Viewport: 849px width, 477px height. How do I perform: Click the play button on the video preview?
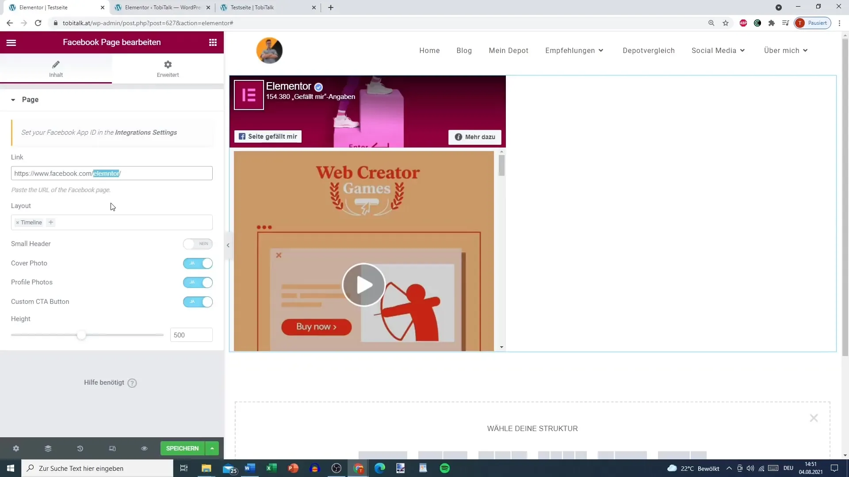coord(365,286)
